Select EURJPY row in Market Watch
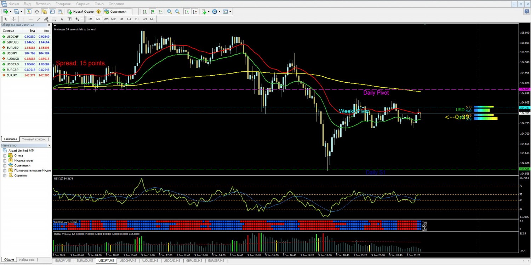531x265 pixels. click(x=26, y=75)
